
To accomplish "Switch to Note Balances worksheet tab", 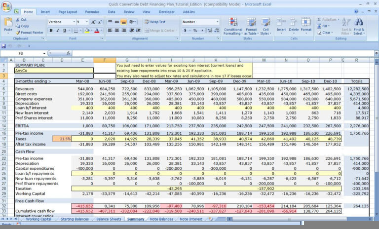I will pyautogui.click(x=161, y=219).
